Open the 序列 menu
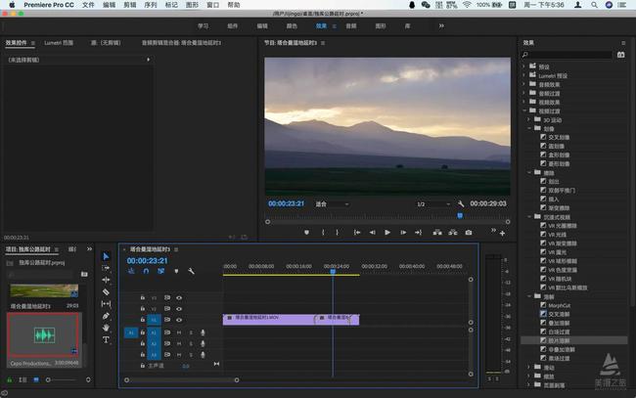 coord(151,5)
